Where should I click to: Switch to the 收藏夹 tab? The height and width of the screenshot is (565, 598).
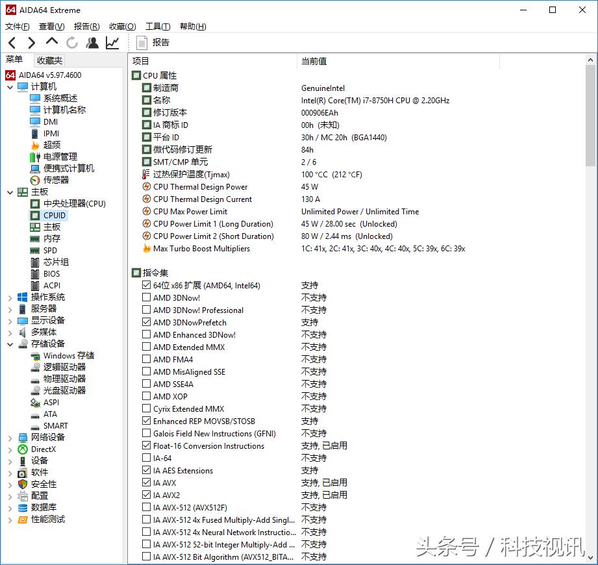pos(49,60)
